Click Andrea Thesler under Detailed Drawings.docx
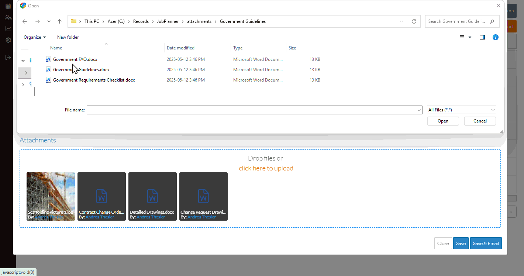524x276 pixels. [151, 217]
